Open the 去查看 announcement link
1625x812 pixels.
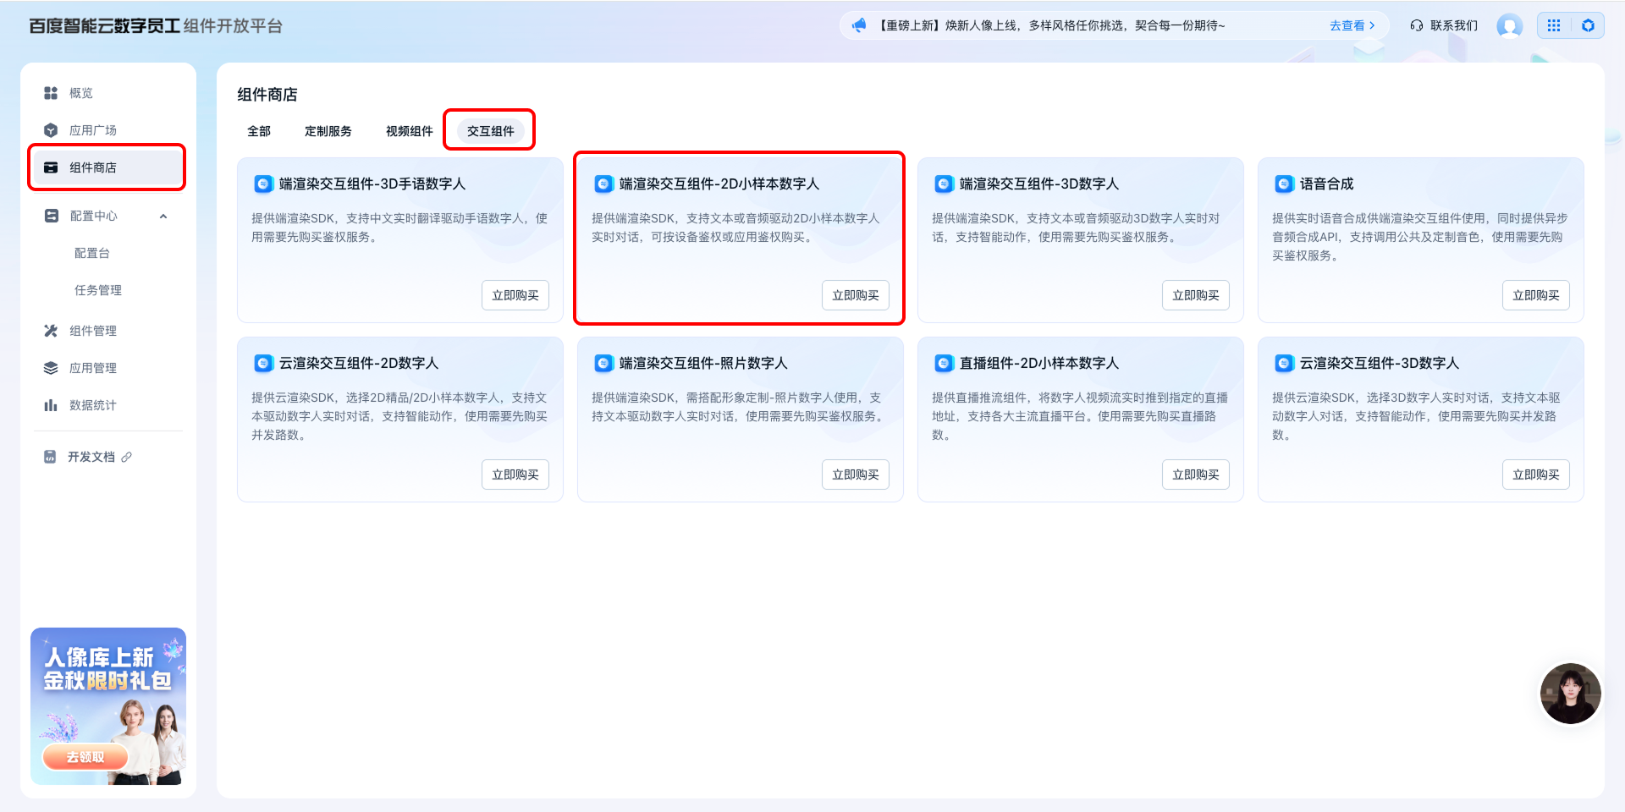[x=1352, y=25]
